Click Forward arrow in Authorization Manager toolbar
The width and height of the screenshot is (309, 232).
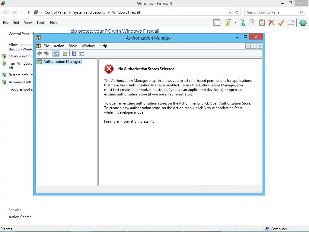46,53
